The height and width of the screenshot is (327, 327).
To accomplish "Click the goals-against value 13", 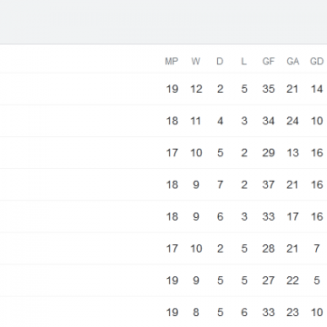I will click(x=292, y=153).
